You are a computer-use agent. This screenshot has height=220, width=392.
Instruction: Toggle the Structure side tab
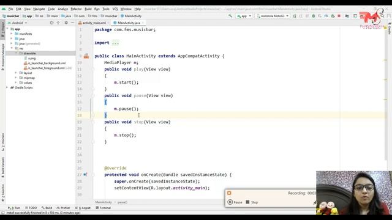pos(2,142)
